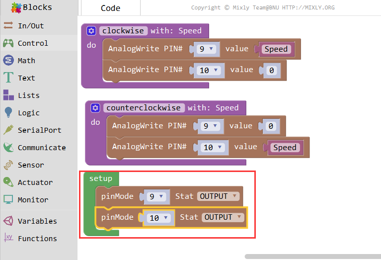The width and height of the screenshot is (381, 260).
Task: Edit the counterclockwise function name field
Action: pyautogui.click(x=144, y=108)
